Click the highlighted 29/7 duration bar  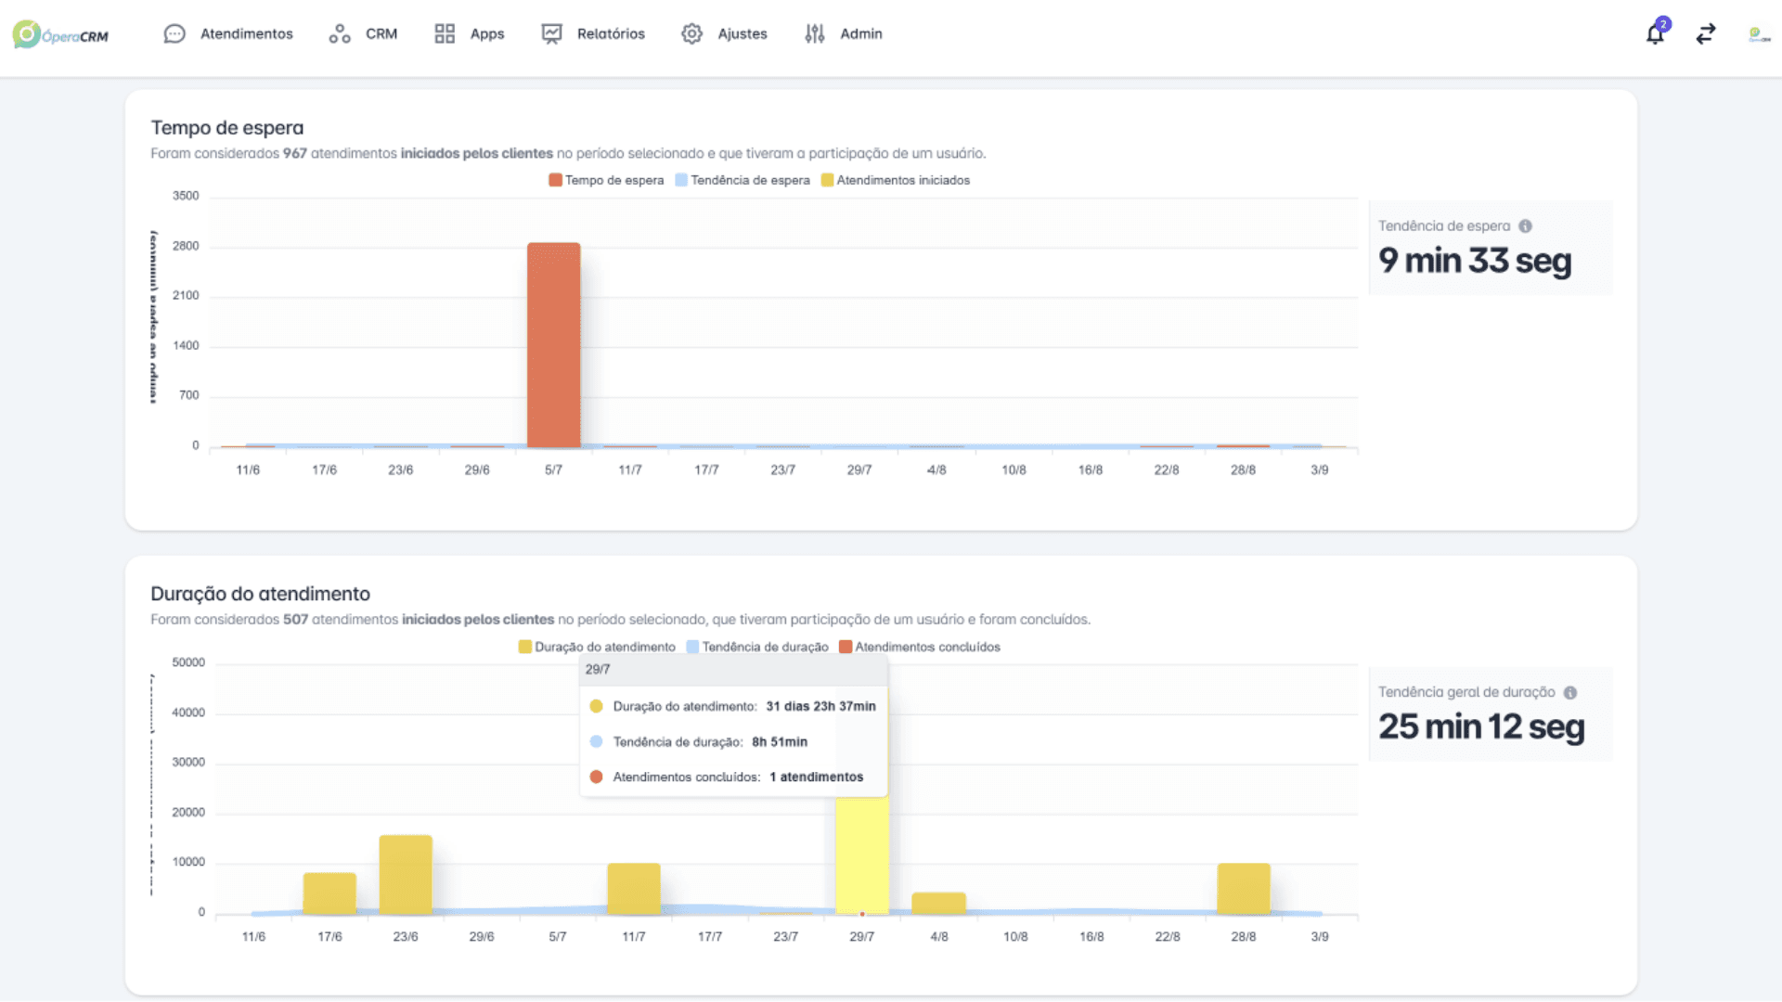click(x=862, y=855)
